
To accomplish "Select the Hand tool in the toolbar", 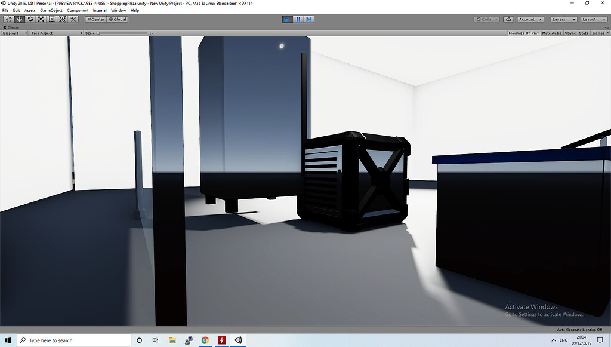I will click(x=8, y=19).
